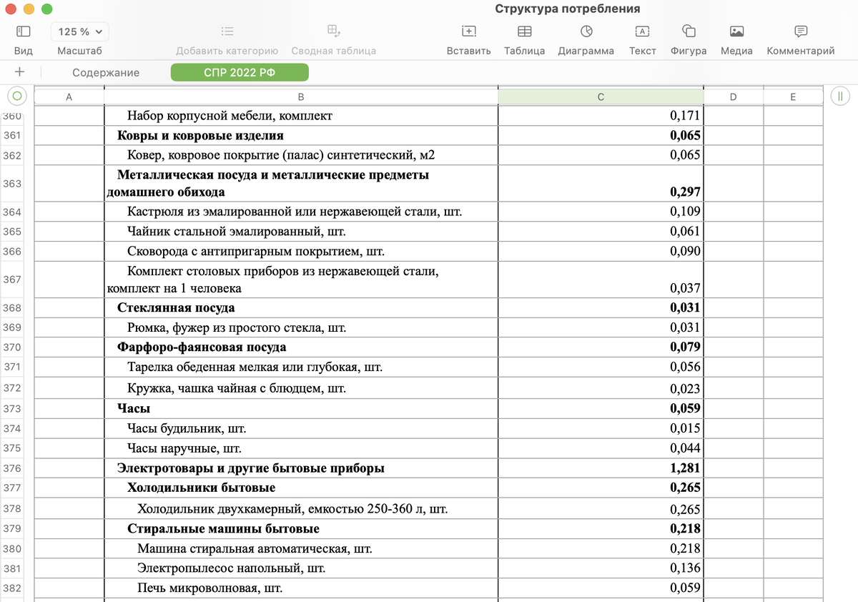Collapse the side panel with the pause-bar icon
The height and width of the screenshot is (602, 858).
point(840,95)
